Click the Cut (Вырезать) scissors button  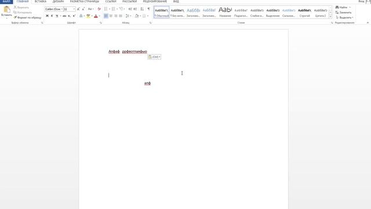(x=21, y=8)
